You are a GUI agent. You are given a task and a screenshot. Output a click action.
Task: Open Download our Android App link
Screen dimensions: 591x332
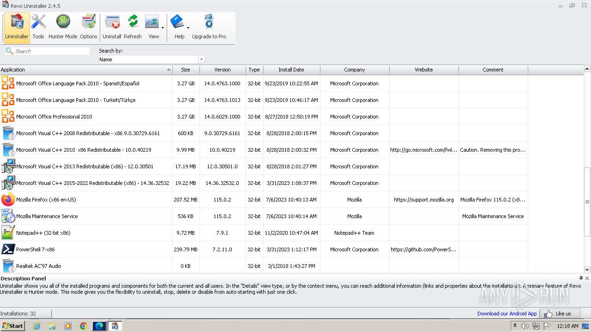click(x=507, y=314)
